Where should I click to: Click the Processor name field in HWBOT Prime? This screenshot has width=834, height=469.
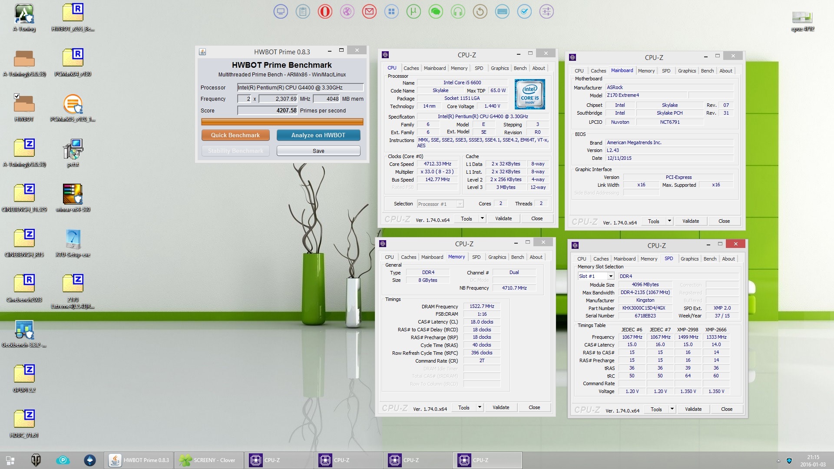click(300, 87)
